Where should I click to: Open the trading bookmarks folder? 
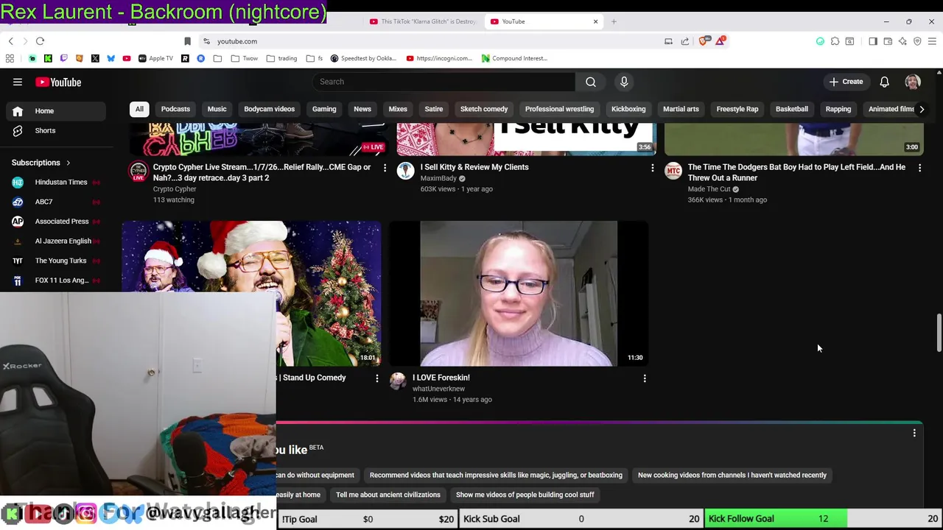tap(281, 58)
